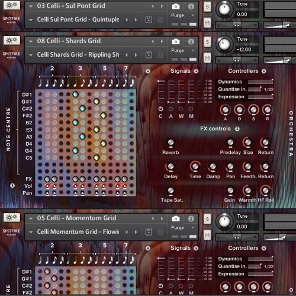The height and width of the screenshot is (296, 296).
Task: Click Spitfire gear icon on Shards Grid
Action: click(x=12, y=40)
